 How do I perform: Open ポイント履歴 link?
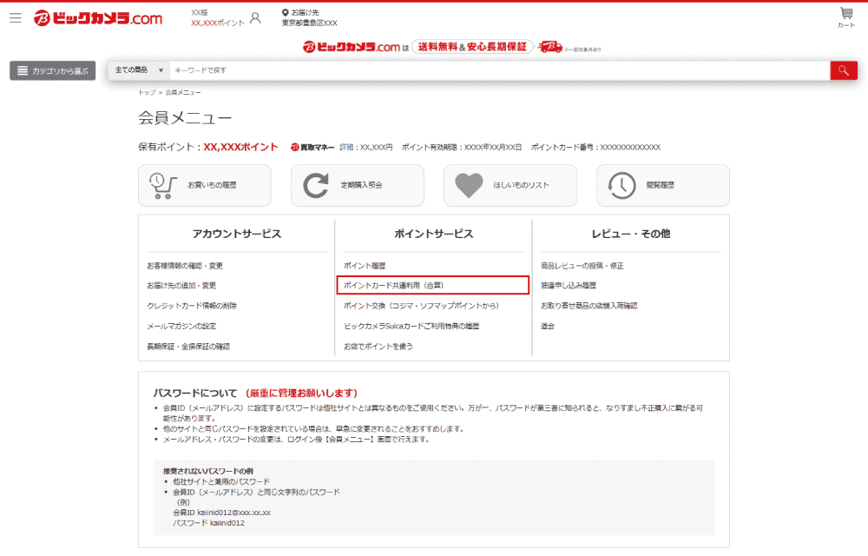pyautogui.click(x=365, y=266)
